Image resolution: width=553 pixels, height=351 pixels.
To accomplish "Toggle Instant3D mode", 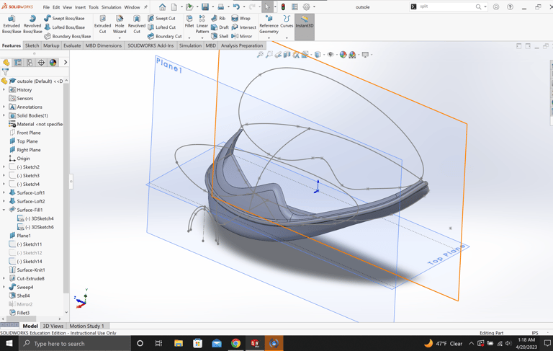I will coord(305,22).
